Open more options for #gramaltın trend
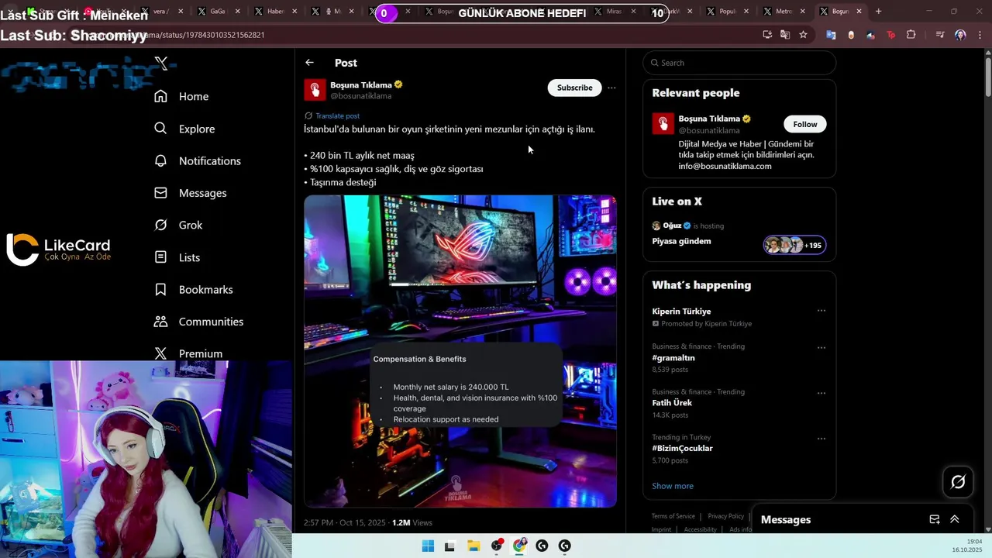This screenshot has width=992, height=558. click(x=821, y=347)
